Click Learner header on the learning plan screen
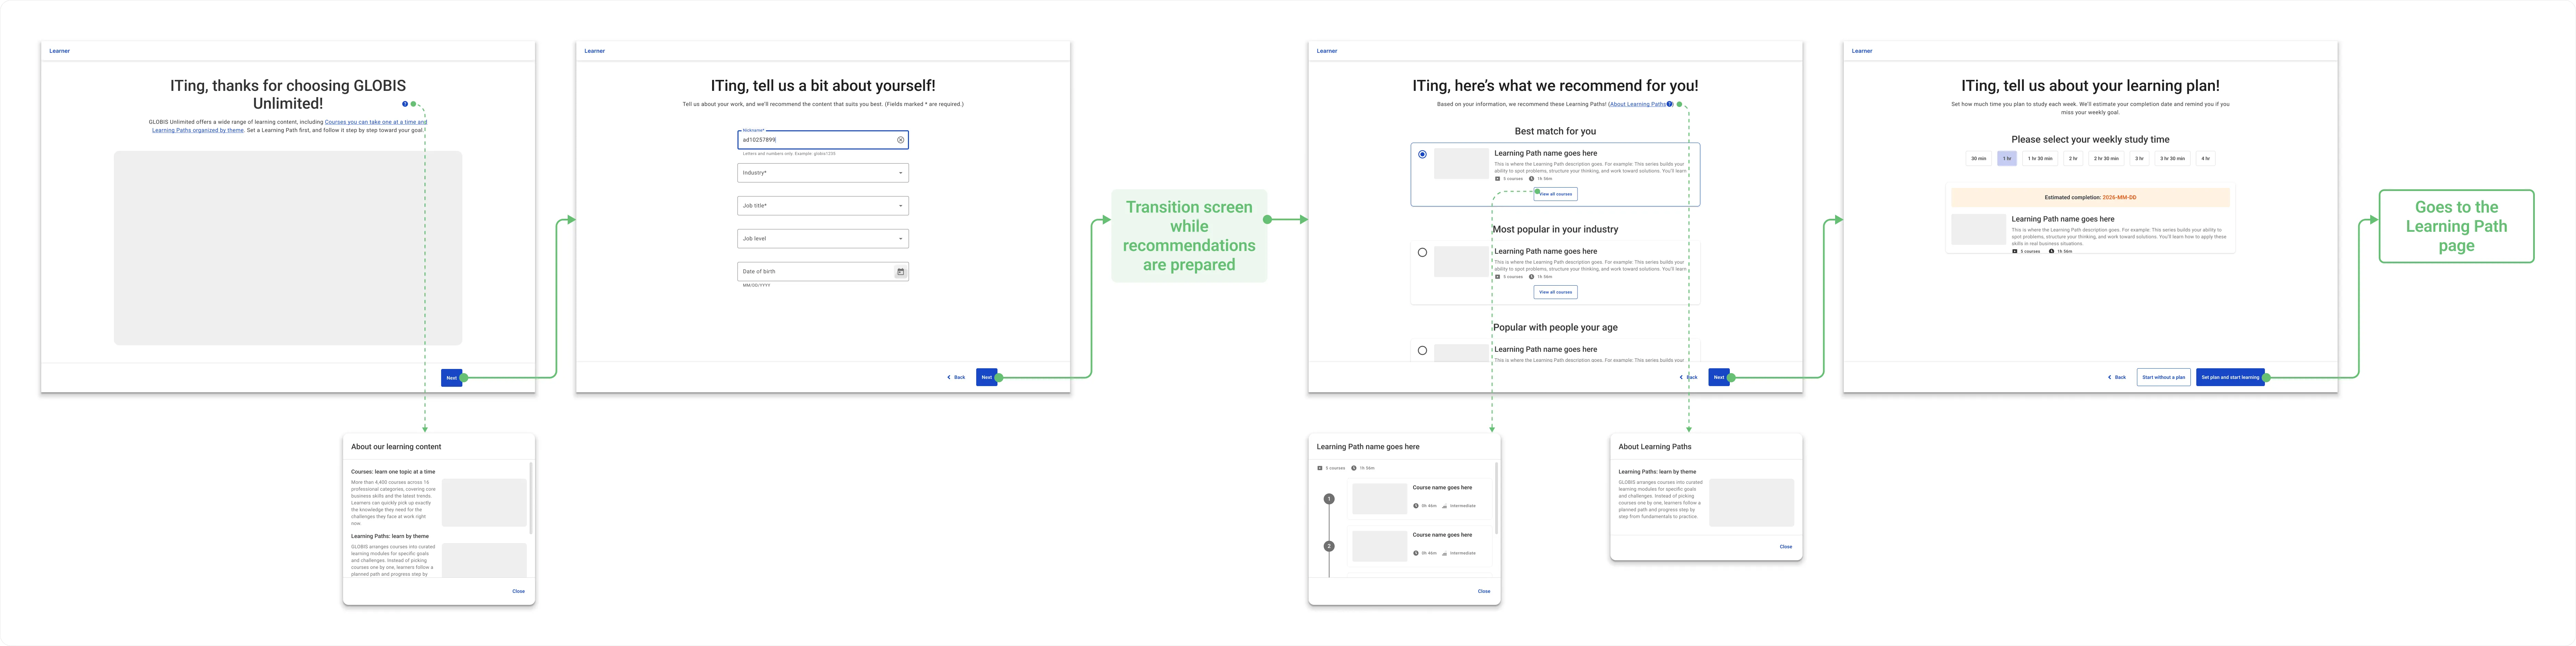 point(1862,51)
